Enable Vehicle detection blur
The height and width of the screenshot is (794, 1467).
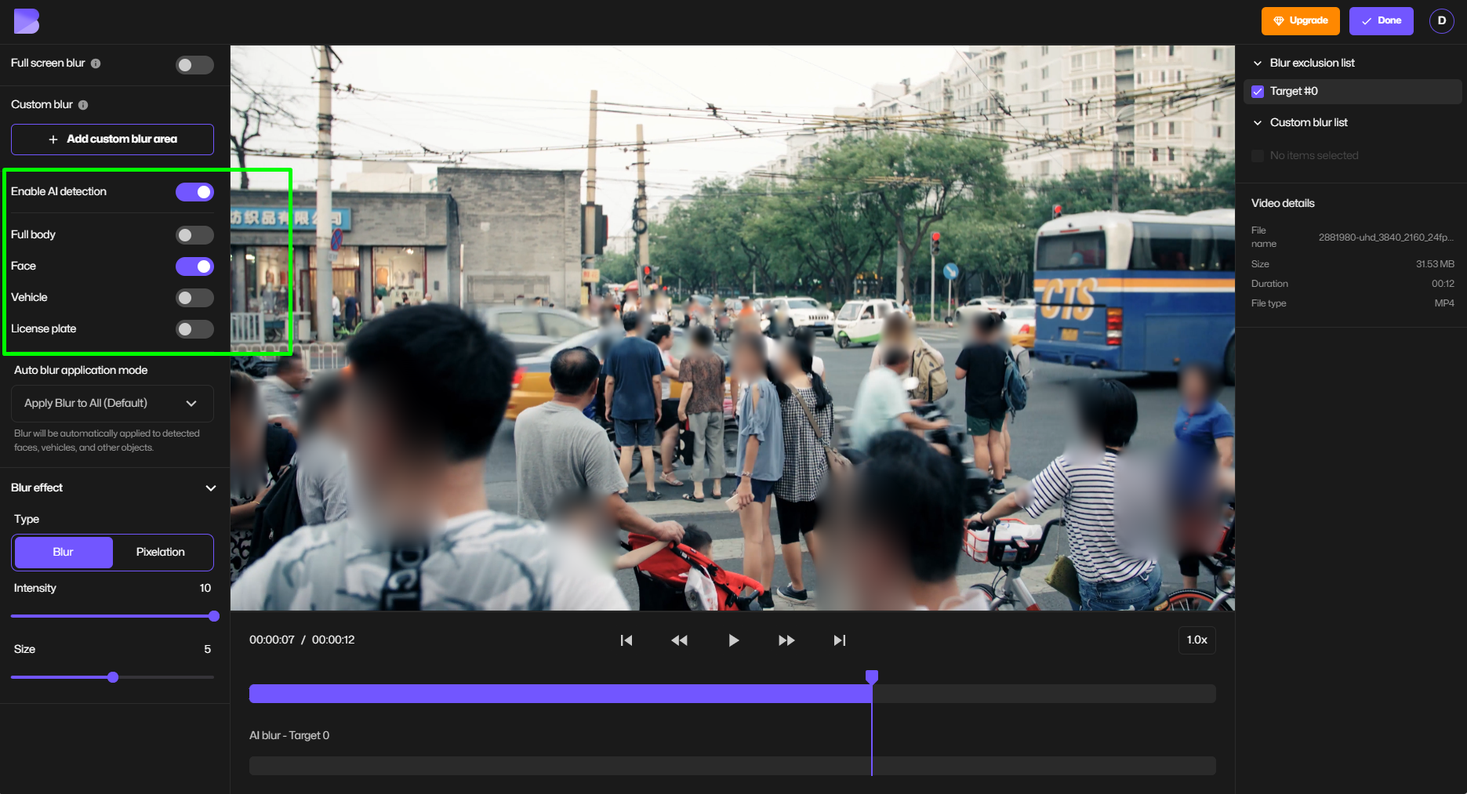pos(194,298)
